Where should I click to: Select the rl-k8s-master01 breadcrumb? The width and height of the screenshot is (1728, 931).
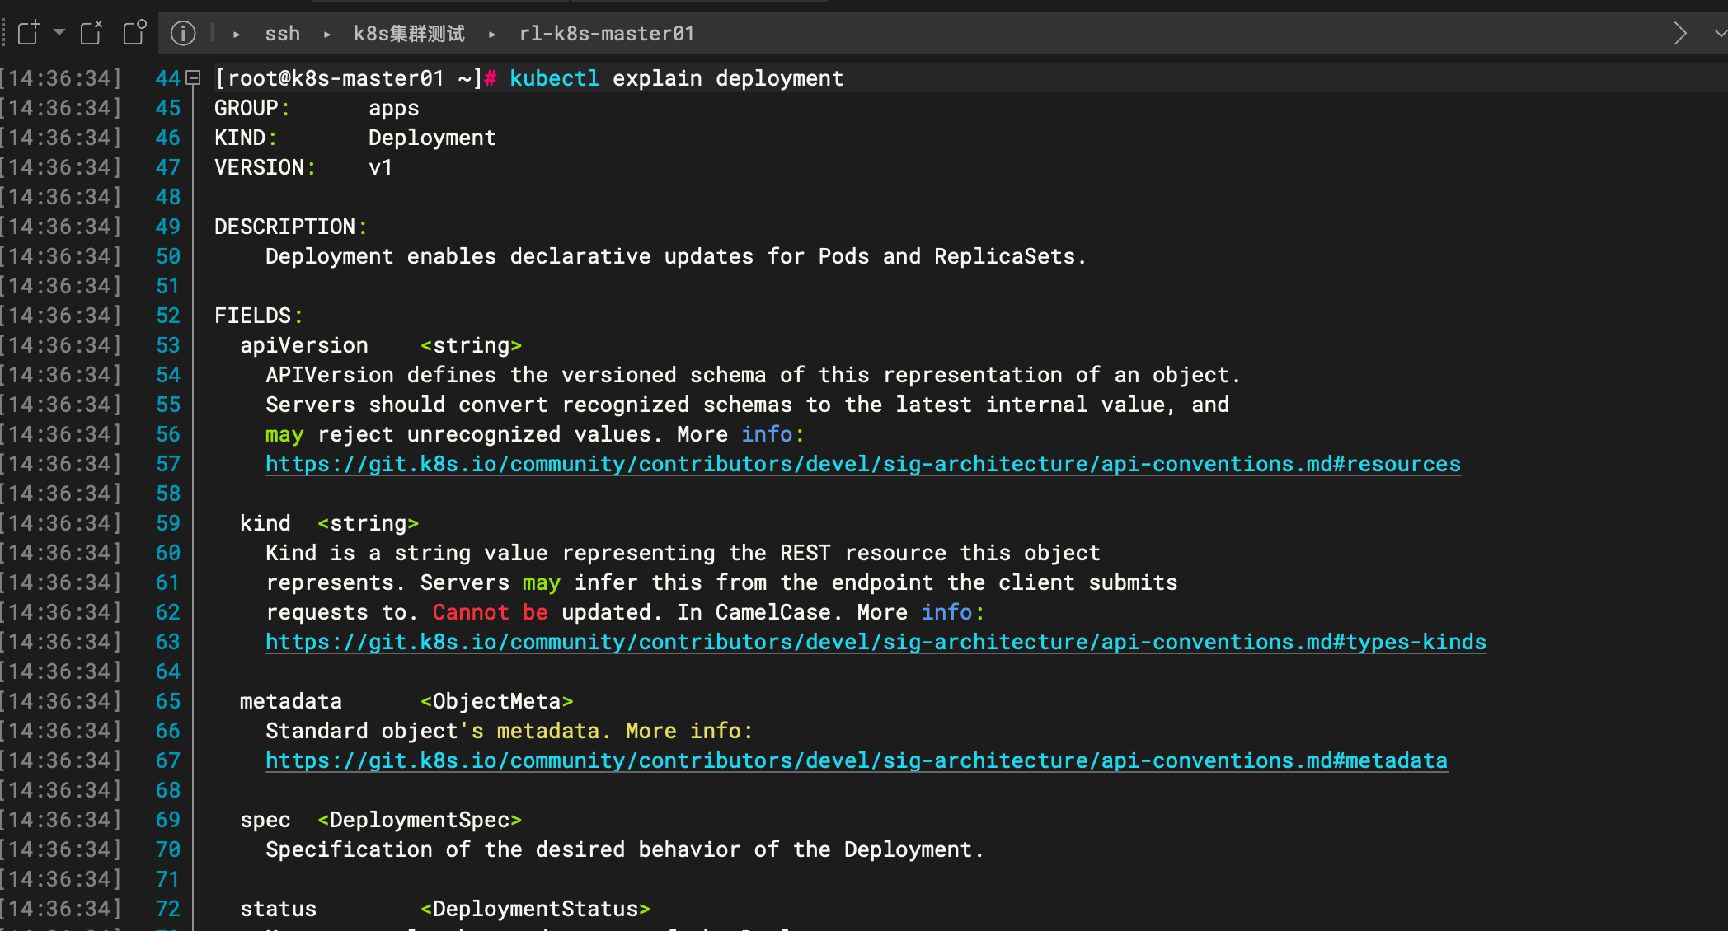pyautogui.click(x=606, y=34)
